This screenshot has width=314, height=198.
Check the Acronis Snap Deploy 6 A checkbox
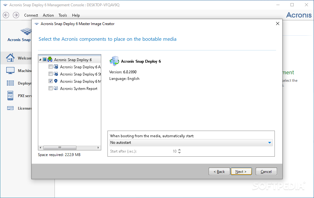[50, 66]
